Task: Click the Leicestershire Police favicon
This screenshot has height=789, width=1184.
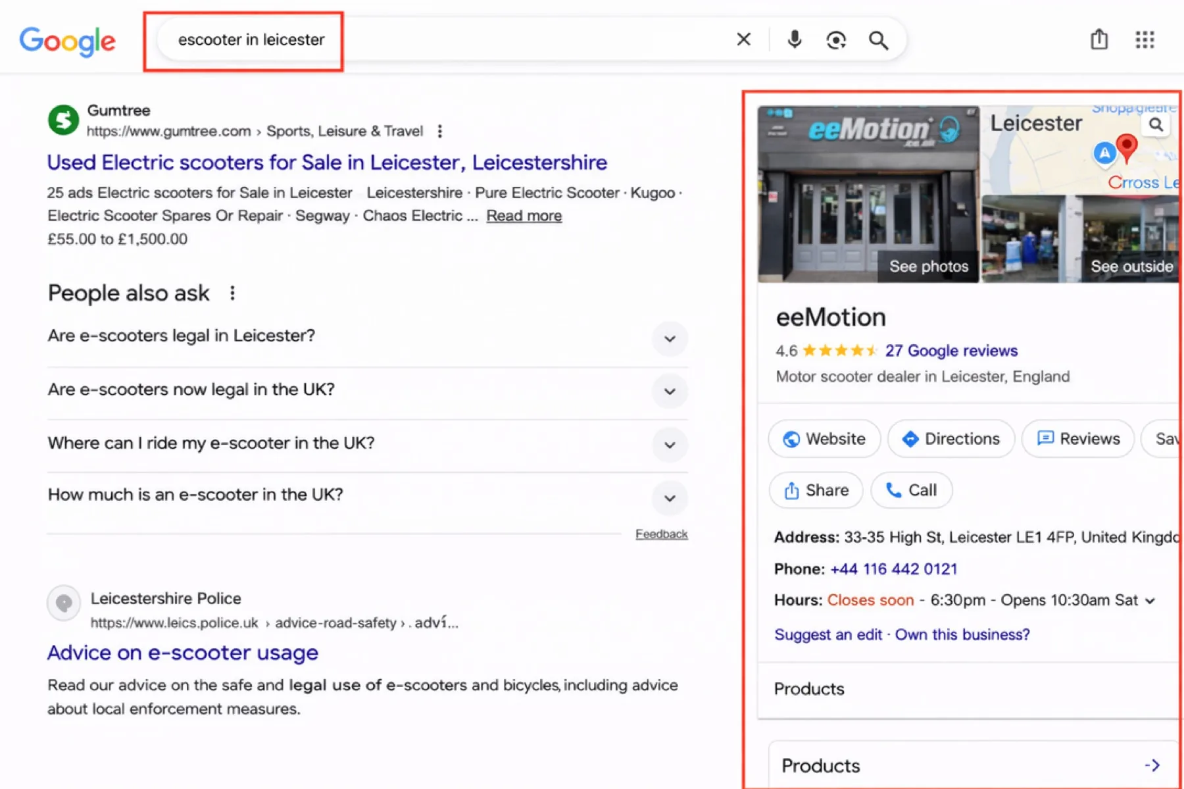Action: [64, 602]
